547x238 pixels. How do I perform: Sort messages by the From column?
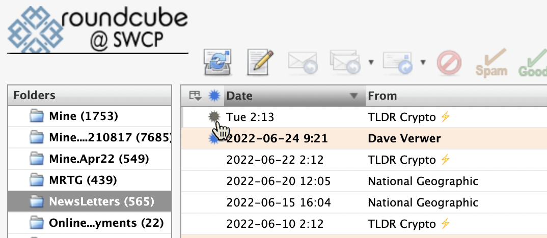click(x=382, y=96)
